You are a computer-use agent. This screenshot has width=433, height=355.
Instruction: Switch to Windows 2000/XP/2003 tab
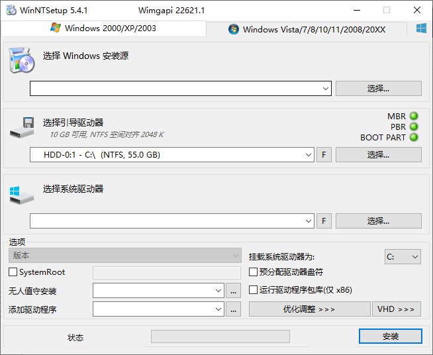(x=103, y=28)
